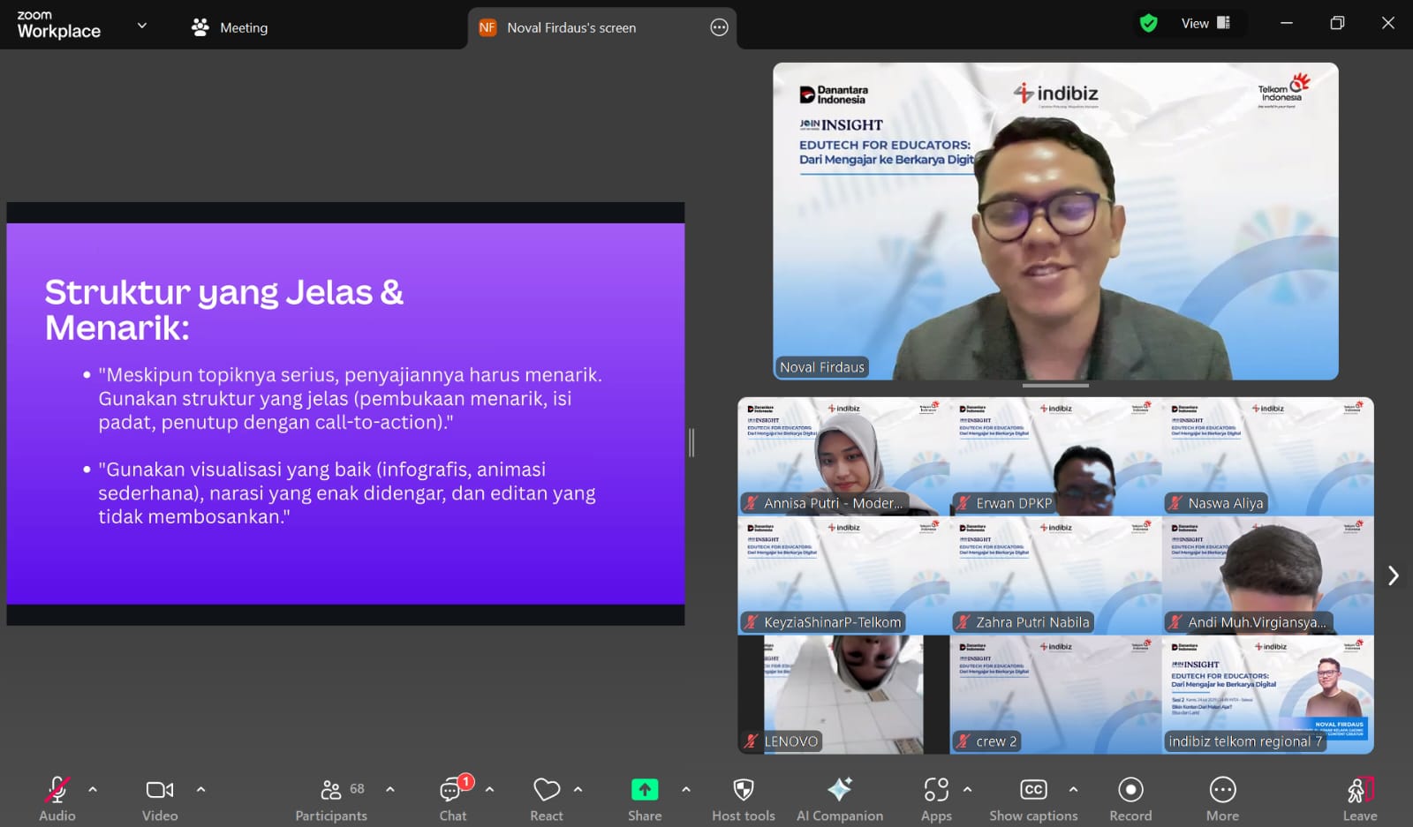Image resolution: width=1413 pixels, height=827 pixels.
Task: Open the View layout menu
Action: pos(1205,24)
